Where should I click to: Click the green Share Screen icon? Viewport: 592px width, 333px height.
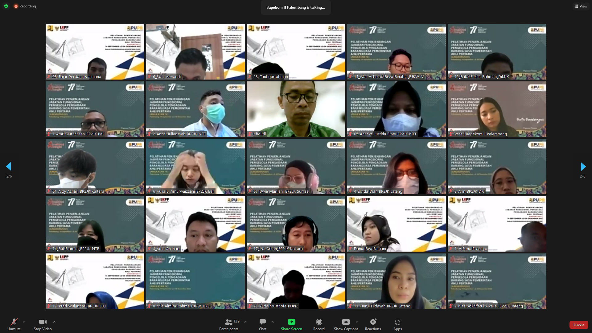291,322
